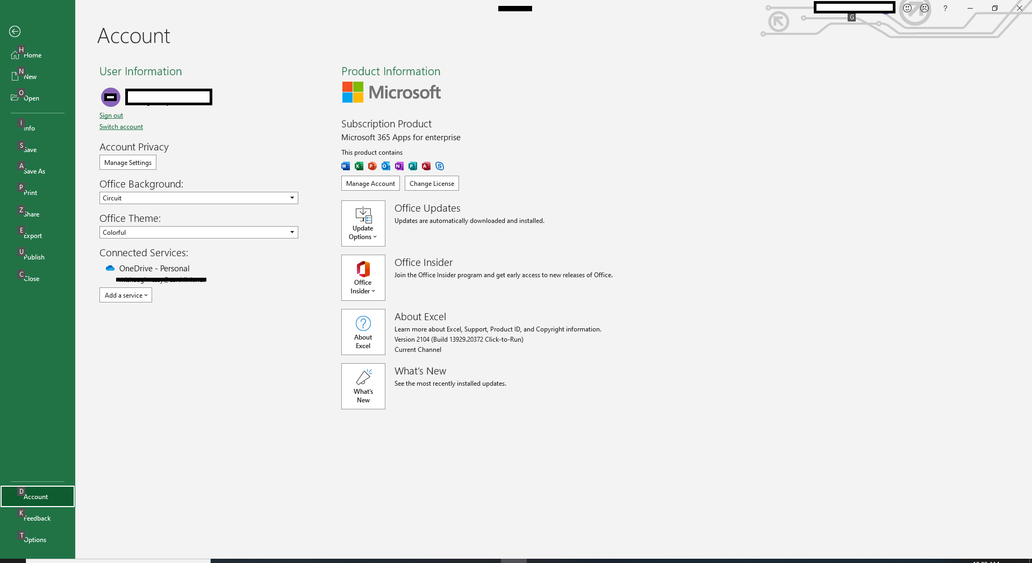Click the 'Microsoft 365 Apps for enterprise' text
Screen dimensions: 1032x563
click(401, 138)
